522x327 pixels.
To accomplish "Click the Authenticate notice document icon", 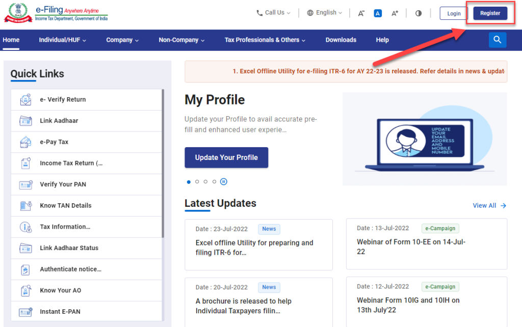I will tap(25, 269).
